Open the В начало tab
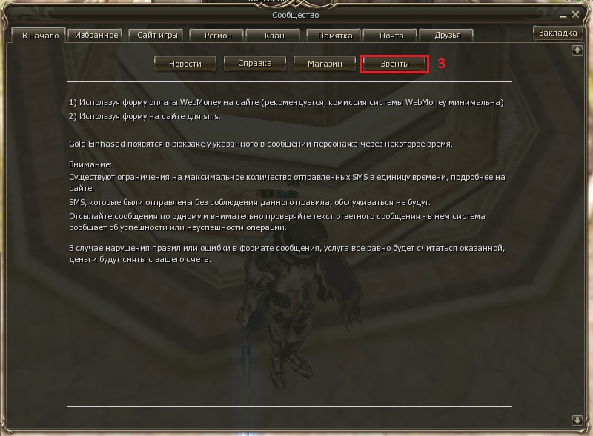593x436 pixels. pos(39,36)
